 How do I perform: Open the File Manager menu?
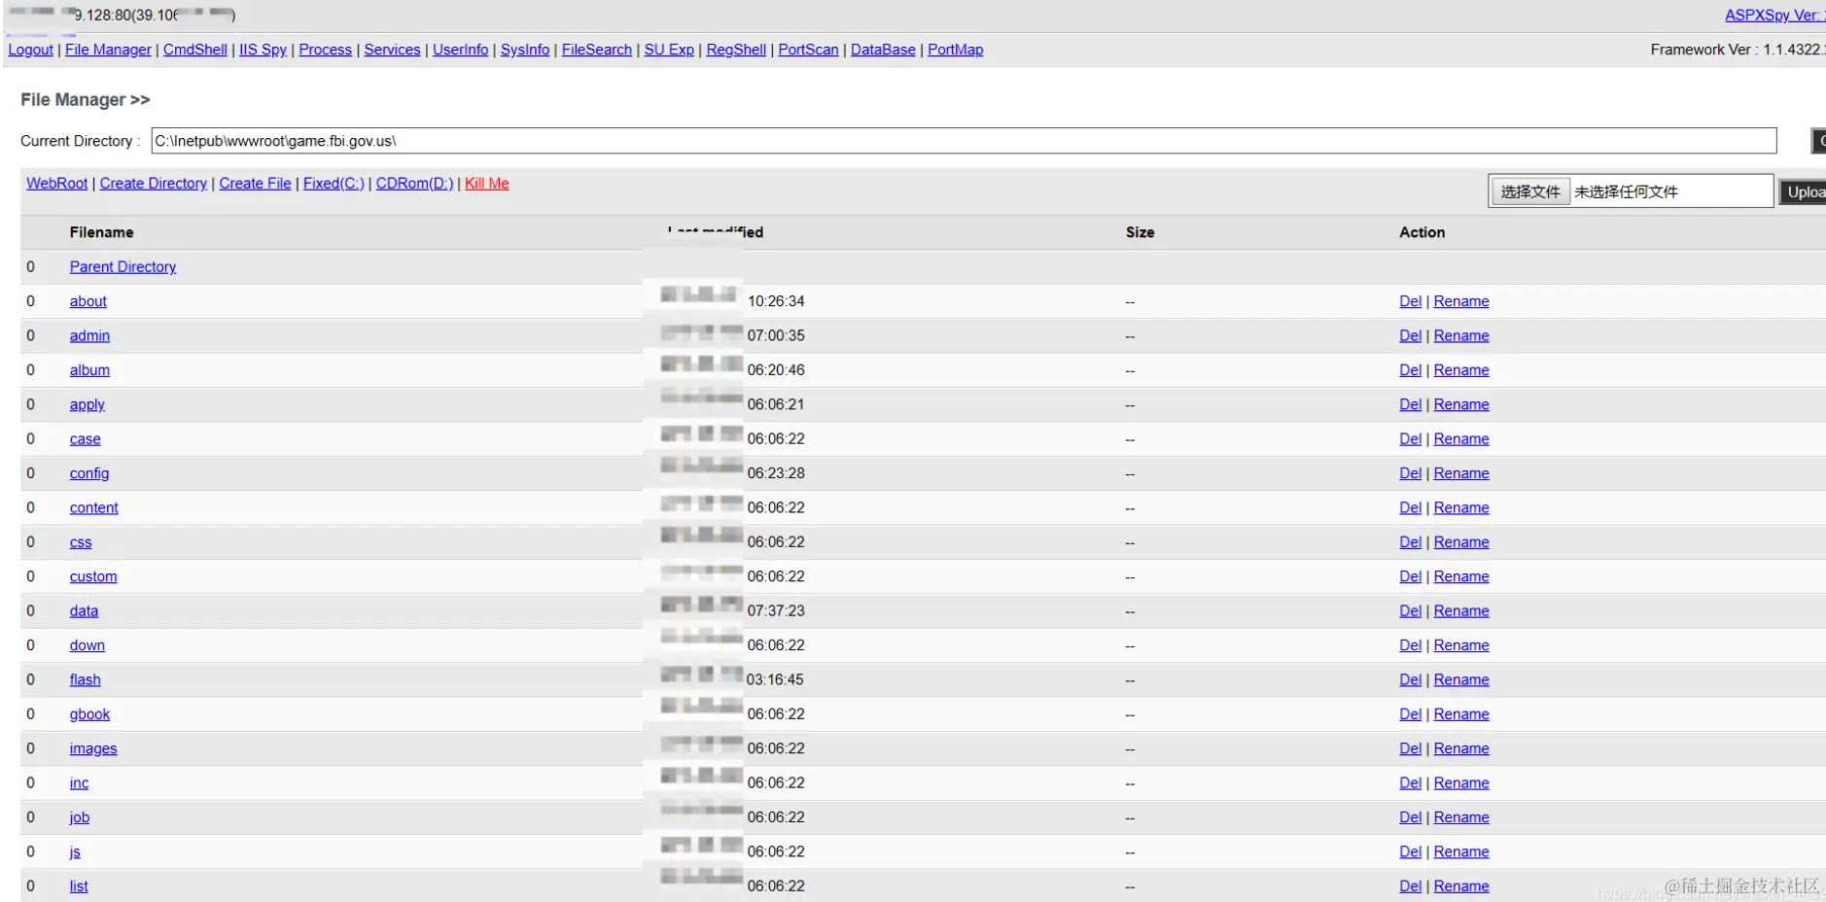[x=108, y=50]
